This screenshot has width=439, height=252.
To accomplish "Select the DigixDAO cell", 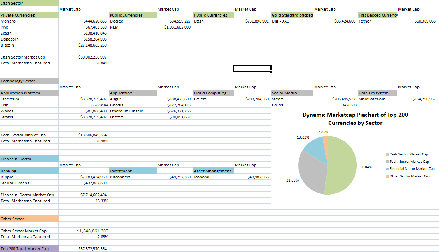I will click(x=292, y=21).
